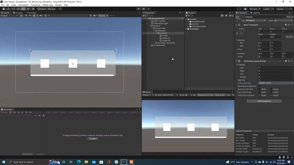294x165 pixels.
Task: Select the Hand tool in toolbar
Action: point(4,9)
